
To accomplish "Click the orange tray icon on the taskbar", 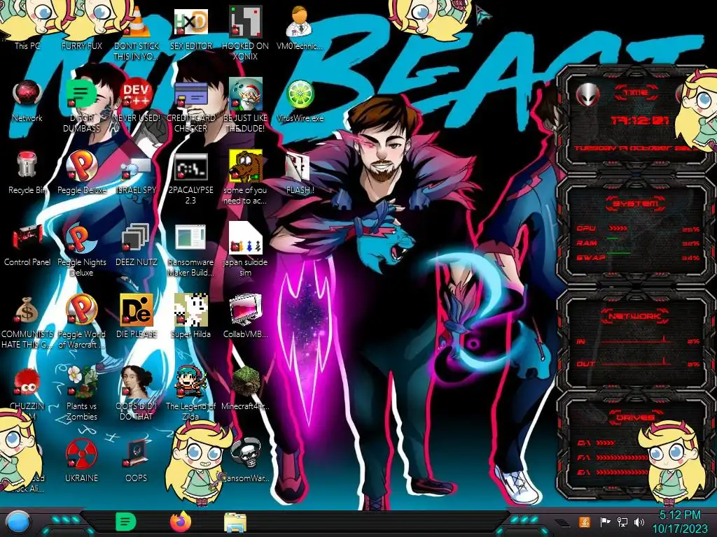I will 585,522.
